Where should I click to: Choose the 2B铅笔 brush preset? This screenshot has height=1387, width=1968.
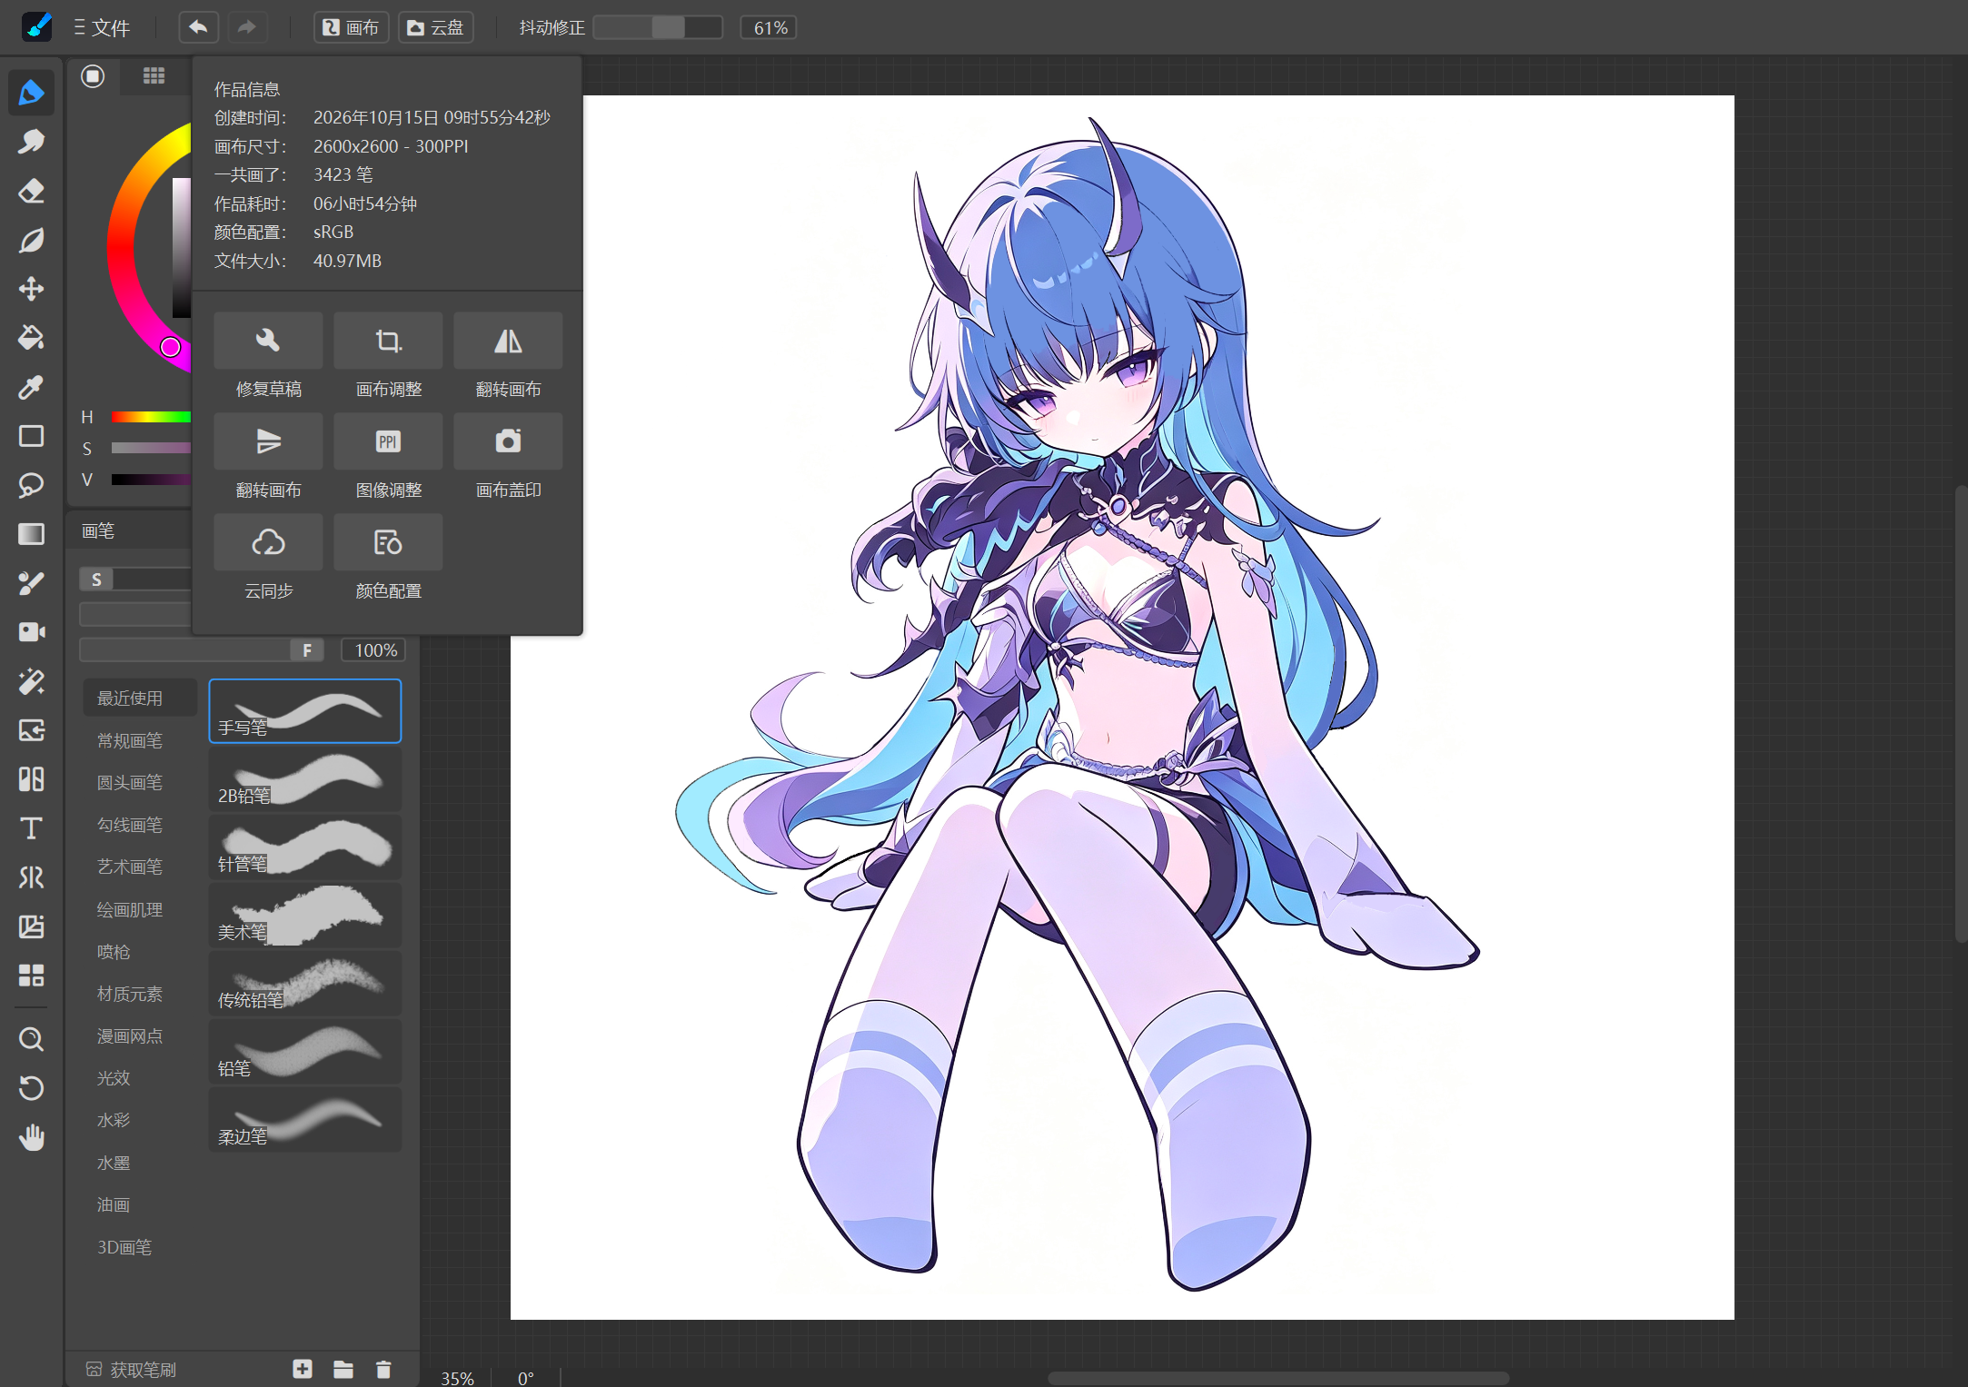pyautogui.click(x=305, y=779)
